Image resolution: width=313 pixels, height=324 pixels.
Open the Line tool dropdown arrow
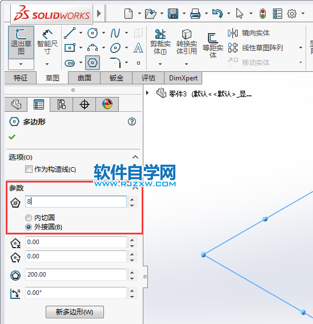81,33
